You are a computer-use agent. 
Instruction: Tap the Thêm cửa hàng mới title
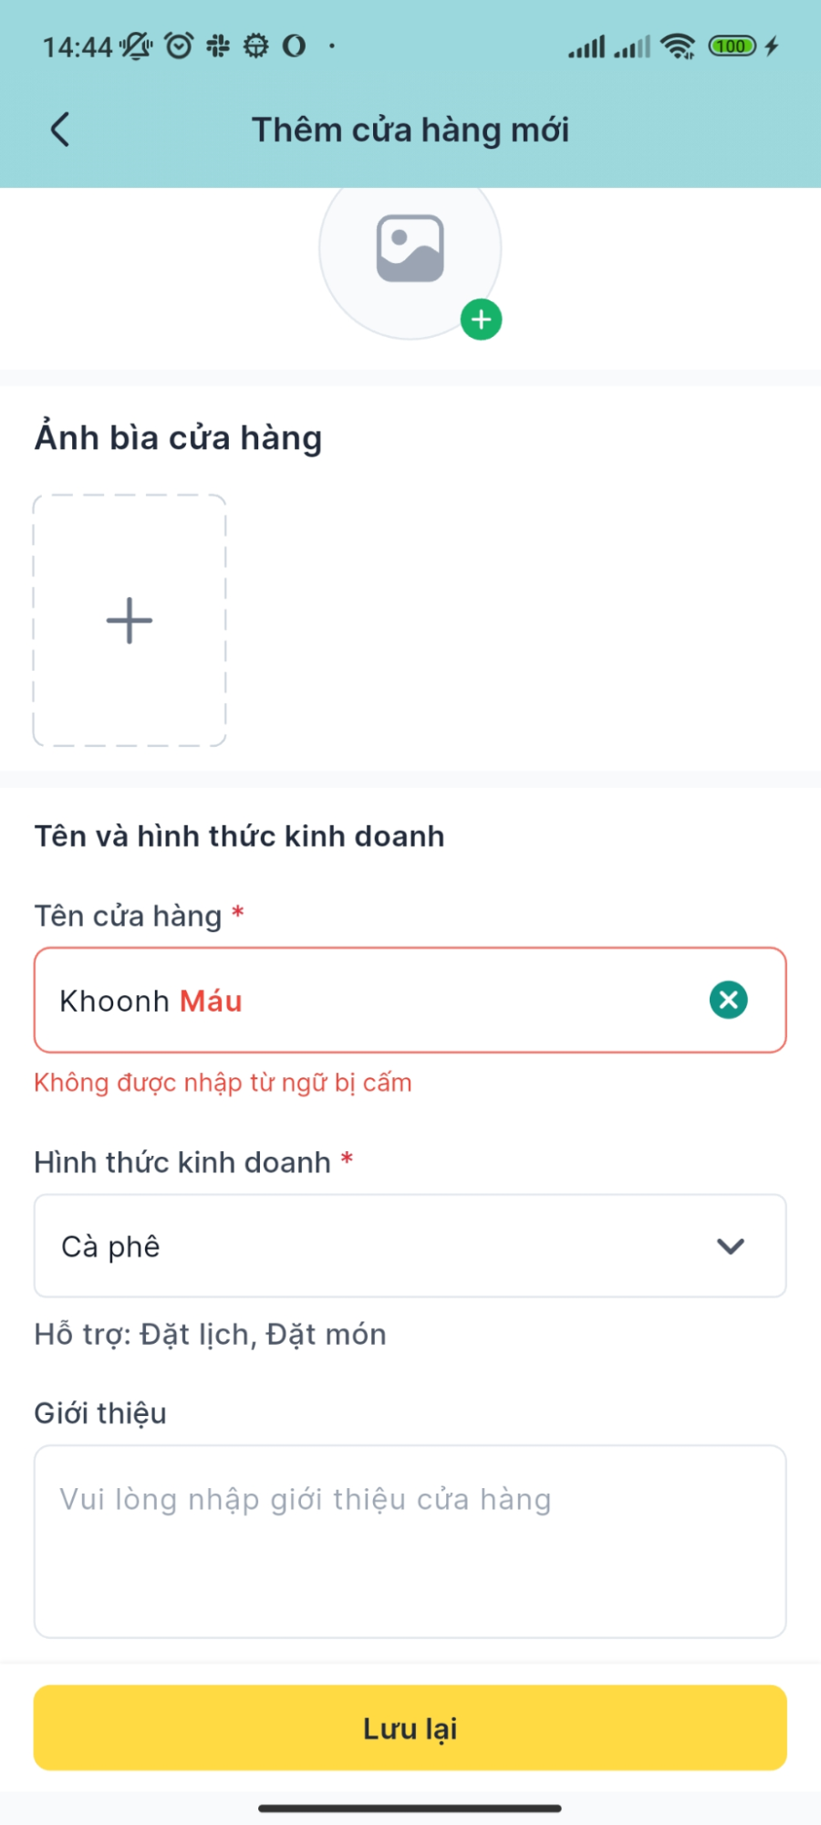click(x=410, y=130)
